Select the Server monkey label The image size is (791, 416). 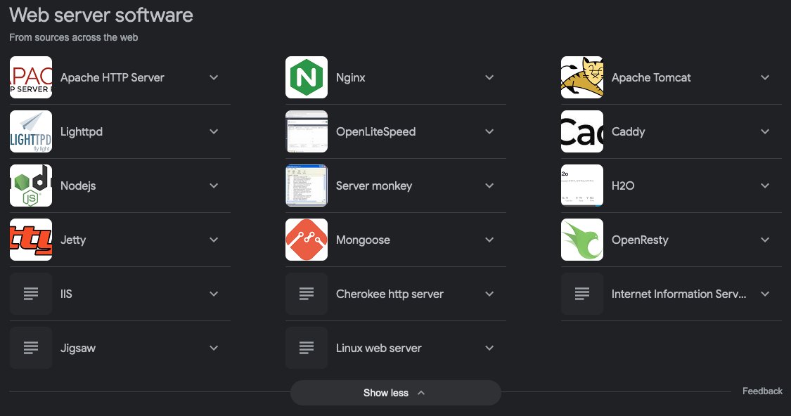[x=374, y=186]
